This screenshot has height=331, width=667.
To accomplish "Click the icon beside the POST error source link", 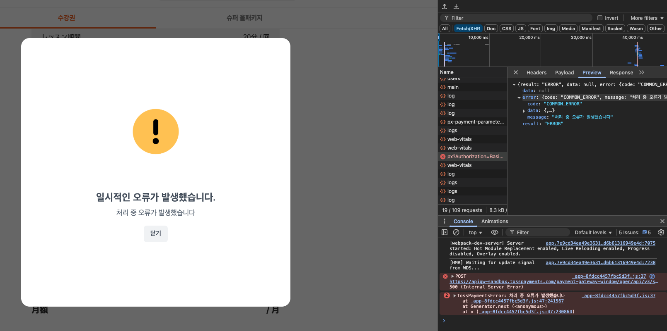I will [x=652, y=276].
